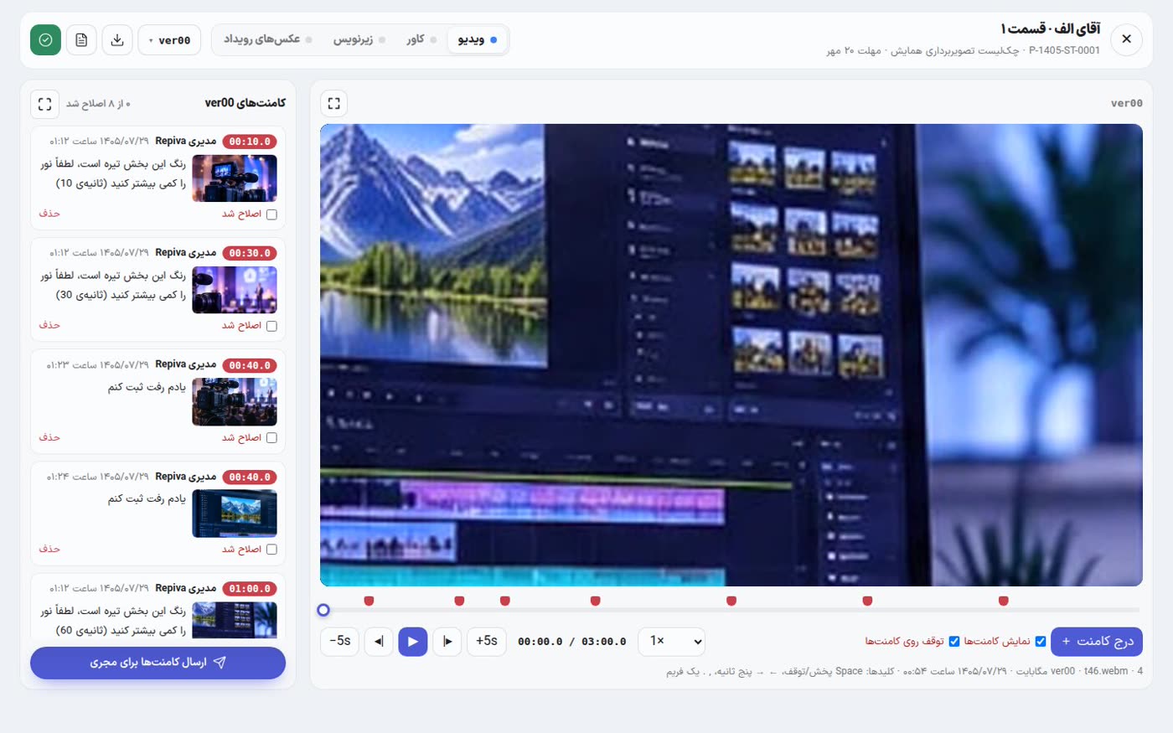Open the ver00 version dropdown
The width and height of the screenshot is (1173, 733).
(x=169, y=39)
